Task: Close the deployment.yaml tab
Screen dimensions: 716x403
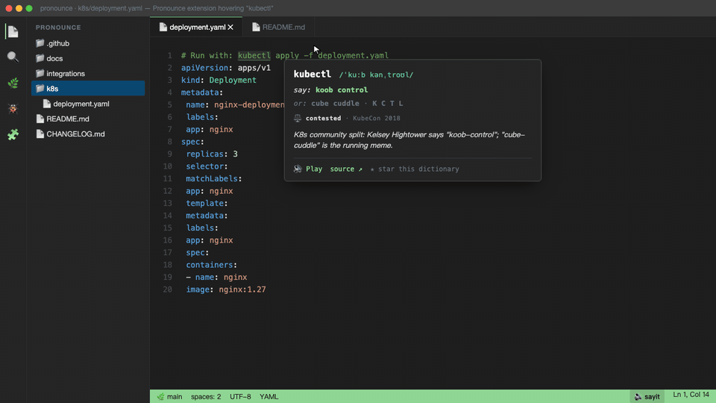Action: [230, 28]
